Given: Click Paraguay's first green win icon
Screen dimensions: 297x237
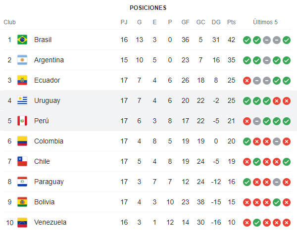Looking at the screenshot, I should 247,182.
